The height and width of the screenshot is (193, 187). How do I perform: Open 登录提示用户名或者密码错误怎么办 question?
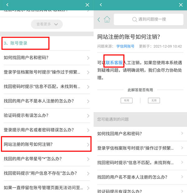[x=47, y=130]
